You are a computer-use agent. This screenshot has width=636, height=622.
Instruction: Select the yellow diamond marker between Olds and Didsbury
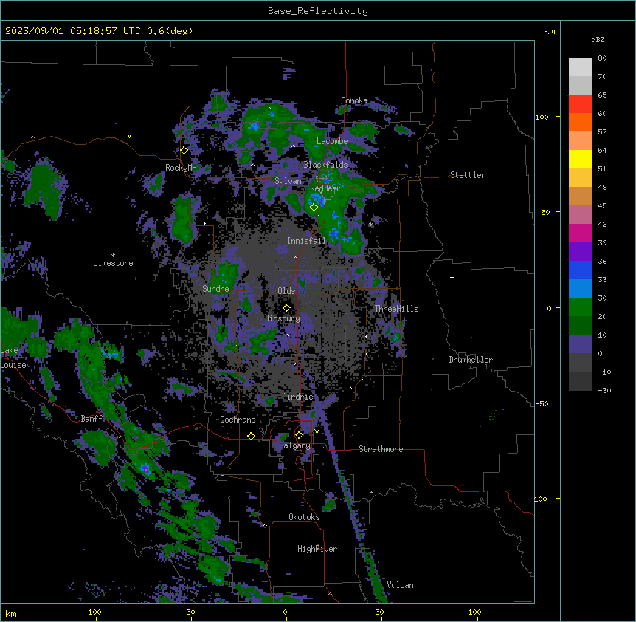tap(286, 308)
